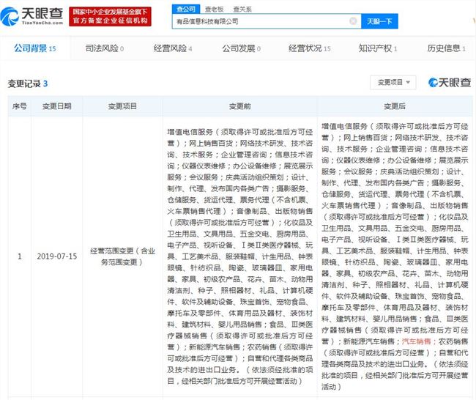Open the 历史信息 tab
The width and height of the screenshot is (476, 400).
[446, 48]
